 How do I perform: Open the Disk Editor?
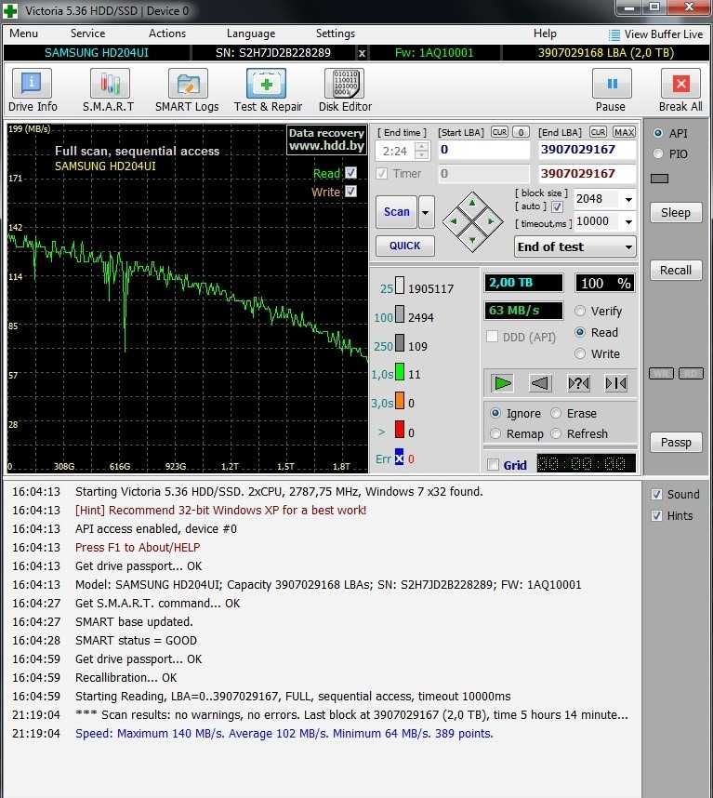[345, 90]
